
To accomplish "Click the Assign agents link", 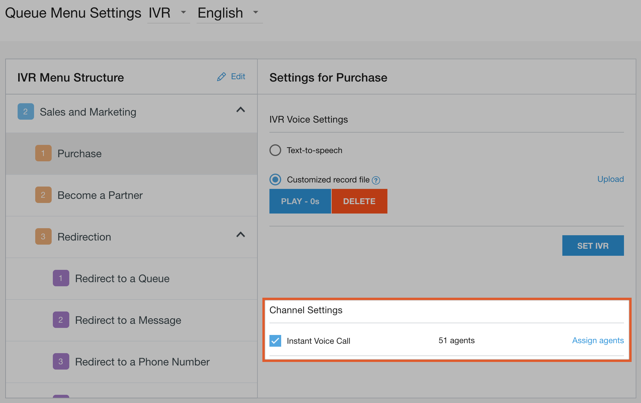I will [598, 341].
